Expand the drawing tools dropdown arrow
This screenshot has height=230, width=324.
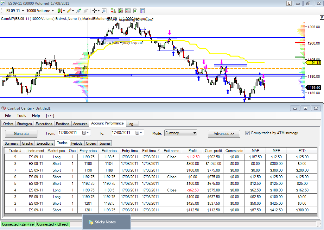coord(73,11)
